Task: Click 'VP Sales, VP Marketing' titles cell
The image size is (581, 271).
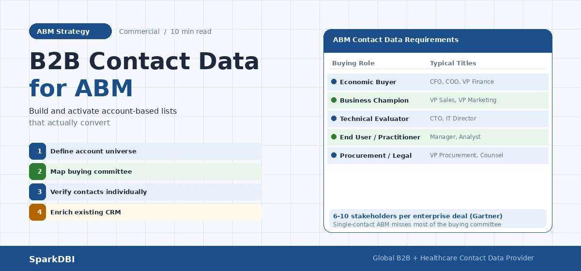Action: coord(463,100)
